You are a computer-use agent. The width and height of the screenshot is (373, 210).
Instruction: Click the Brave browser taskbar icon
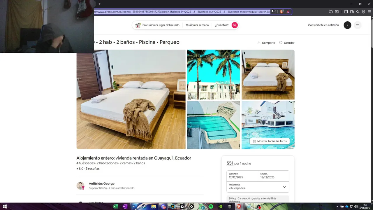point(239,206)
